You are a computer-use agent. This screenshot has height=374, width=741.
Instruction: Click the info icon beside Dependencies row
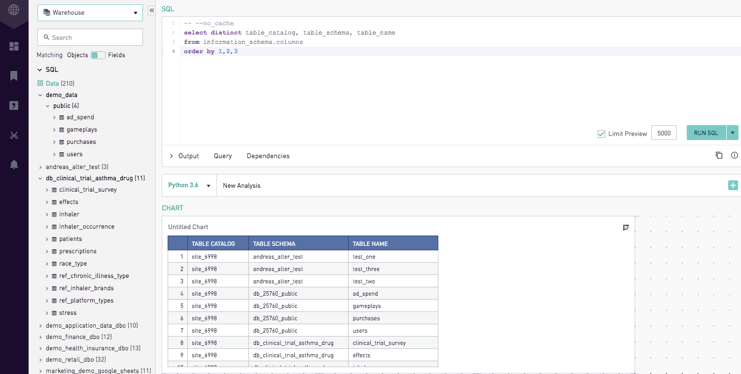pos(735,155)
